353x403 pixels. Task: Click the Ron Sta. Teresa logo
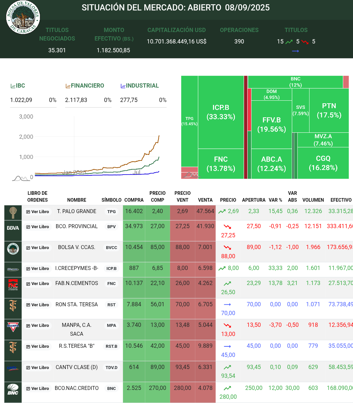pos(13,306)
